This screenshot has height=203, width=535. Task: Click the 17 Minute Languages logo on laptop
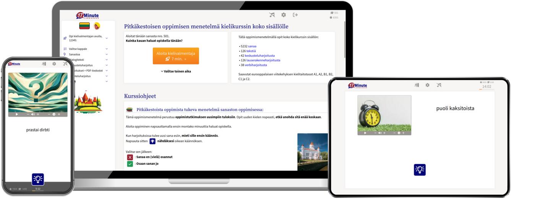click(x=87, y=16)
